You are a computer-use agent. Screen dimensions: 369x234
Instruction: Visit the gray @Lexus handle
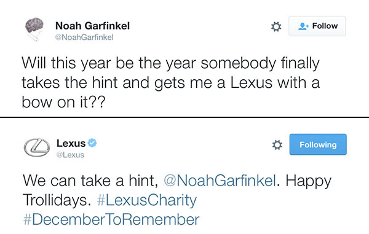tap(70, 155)
